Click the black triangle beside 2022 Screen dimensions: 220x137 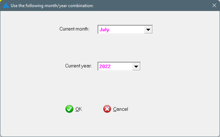(136, 67)
